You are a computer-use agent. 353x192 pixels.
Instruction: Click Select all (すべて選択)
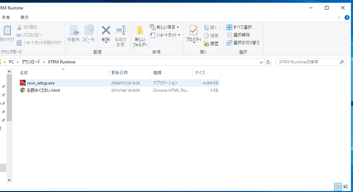click(239, 27)
